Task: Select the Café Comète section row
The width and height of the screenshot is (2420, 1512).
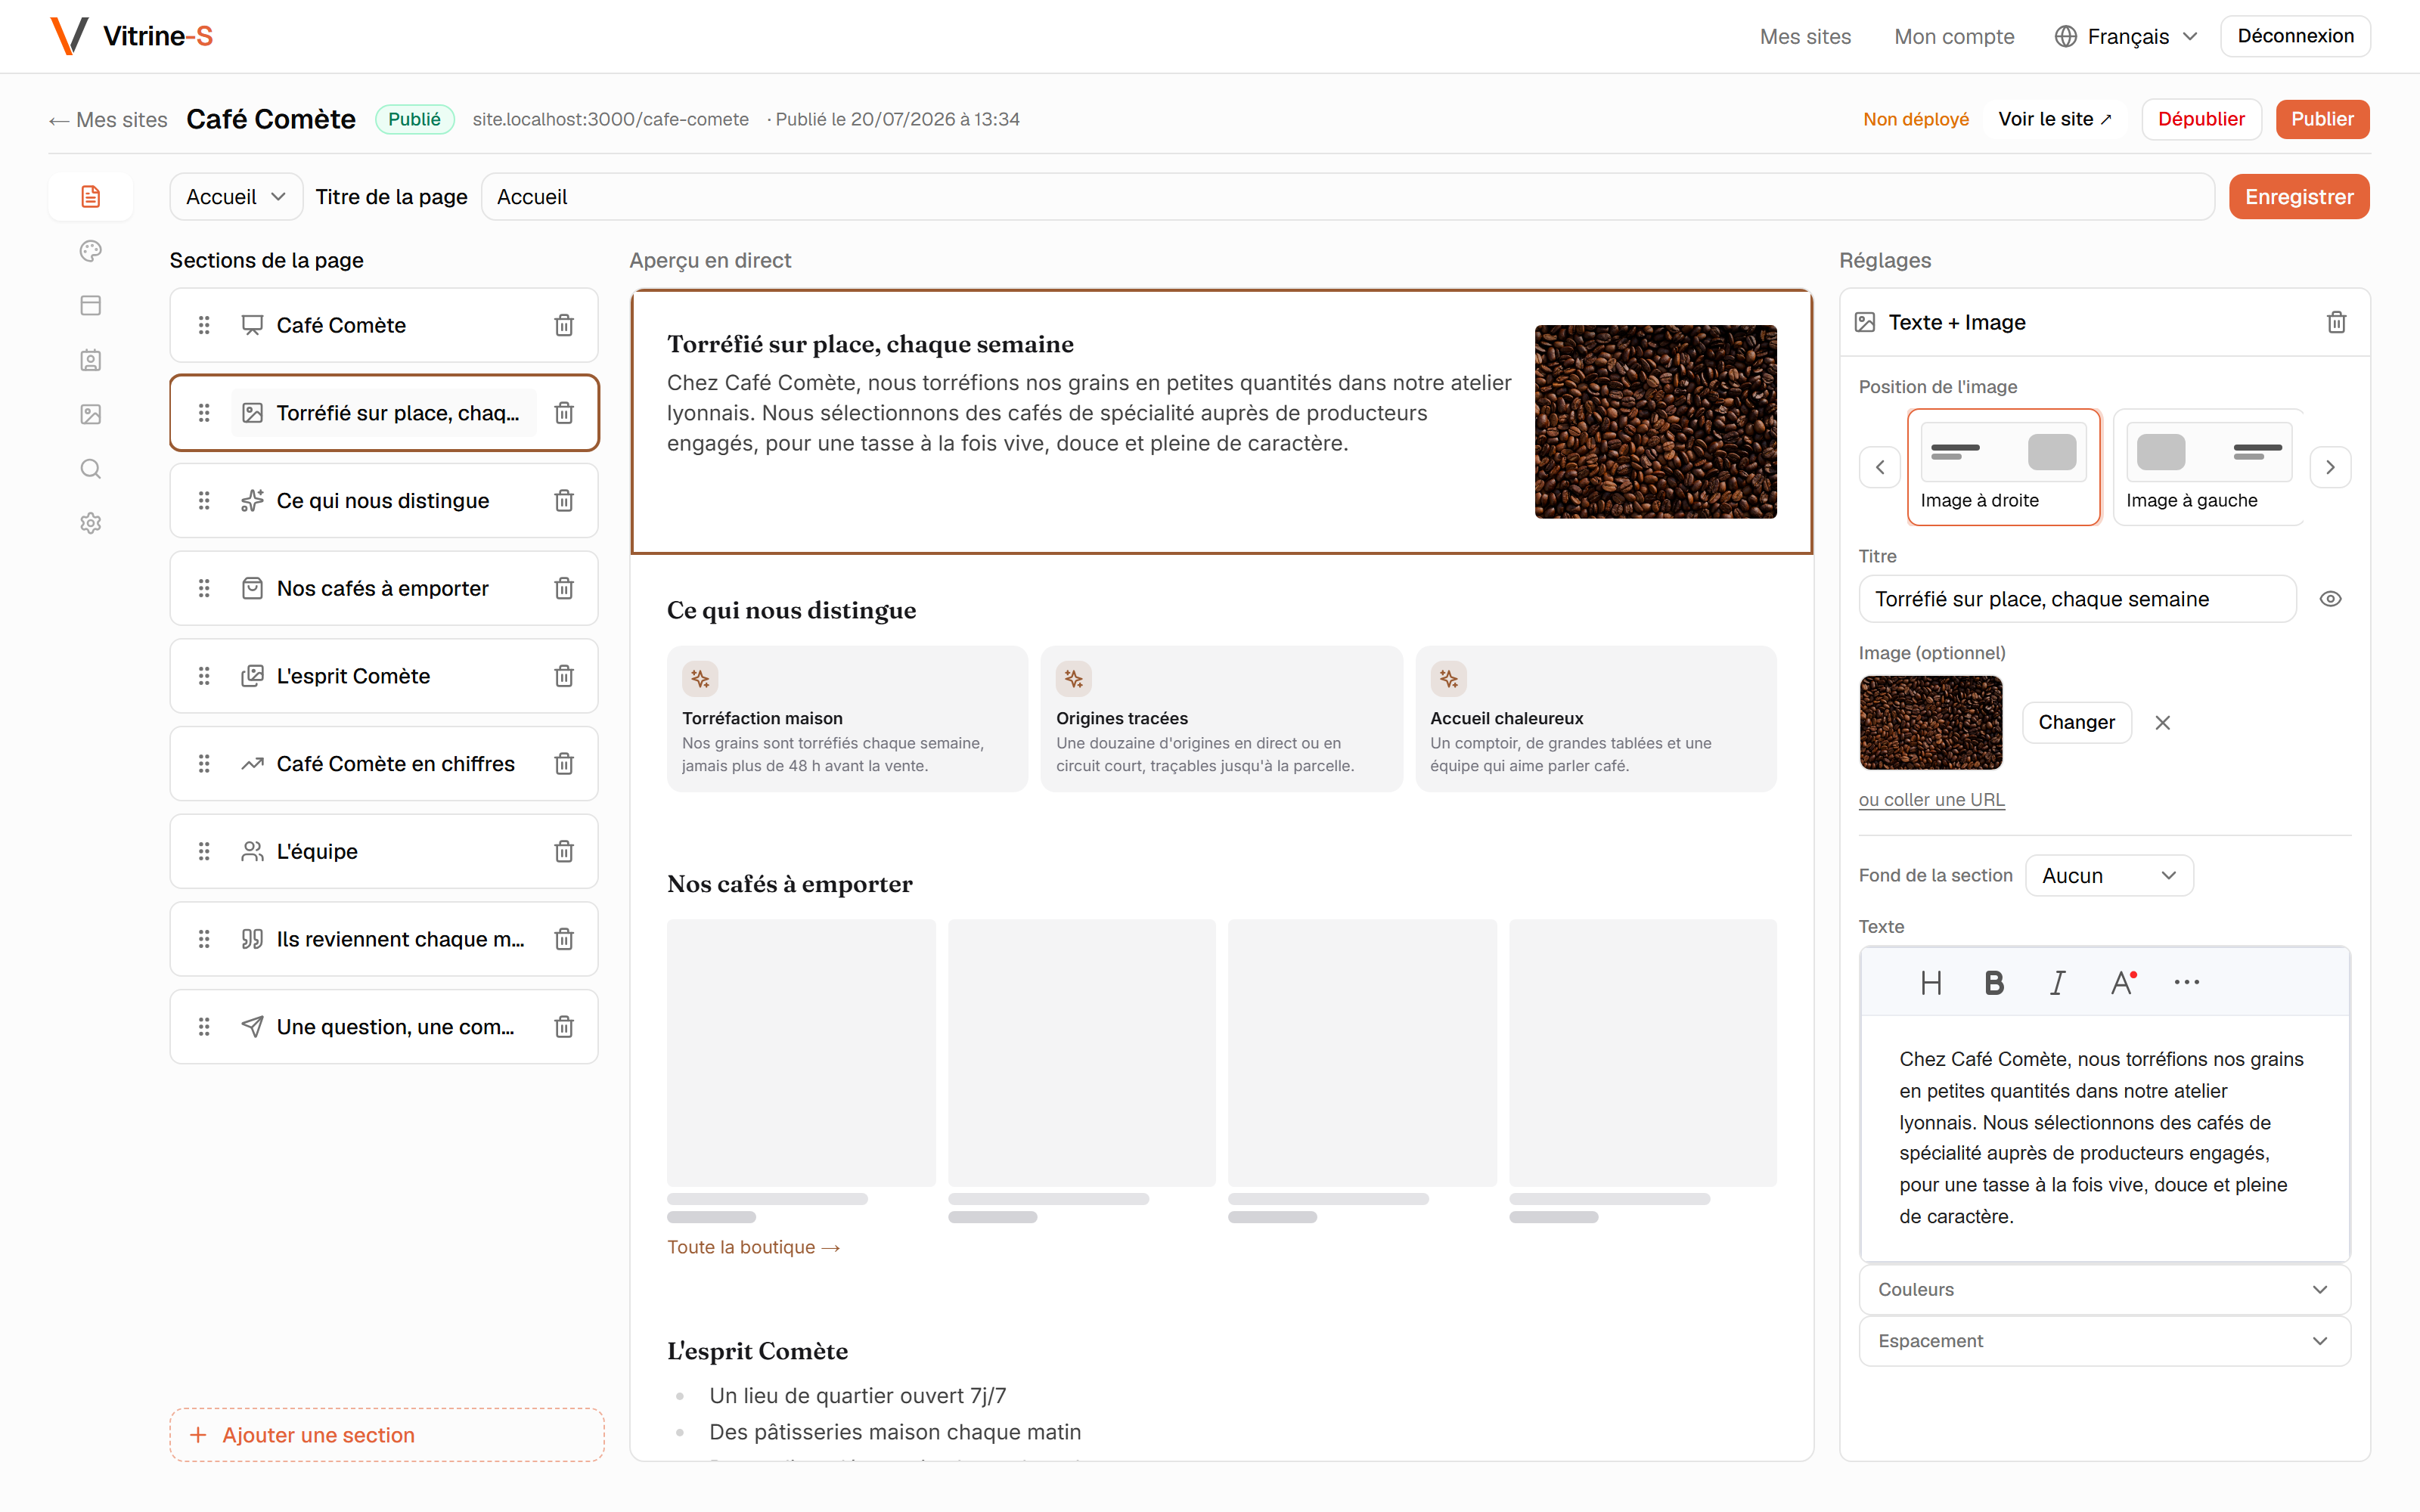Action: tap(384, 325)
